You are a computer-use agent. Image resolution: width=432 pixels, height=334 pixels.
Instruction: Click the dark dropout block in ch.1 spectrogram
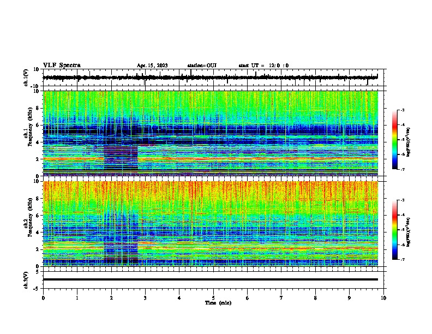[x=121, y=159]
